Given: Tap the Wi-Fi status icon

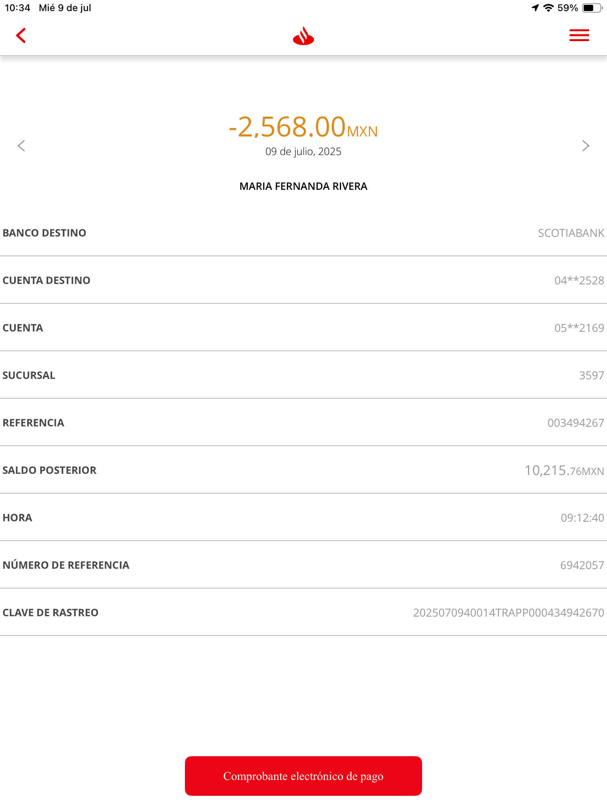Looking at the screenshot, I should coord(548,8).
